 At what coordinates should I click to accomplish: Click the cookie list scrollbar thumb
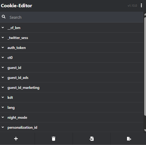coord(145,66)
